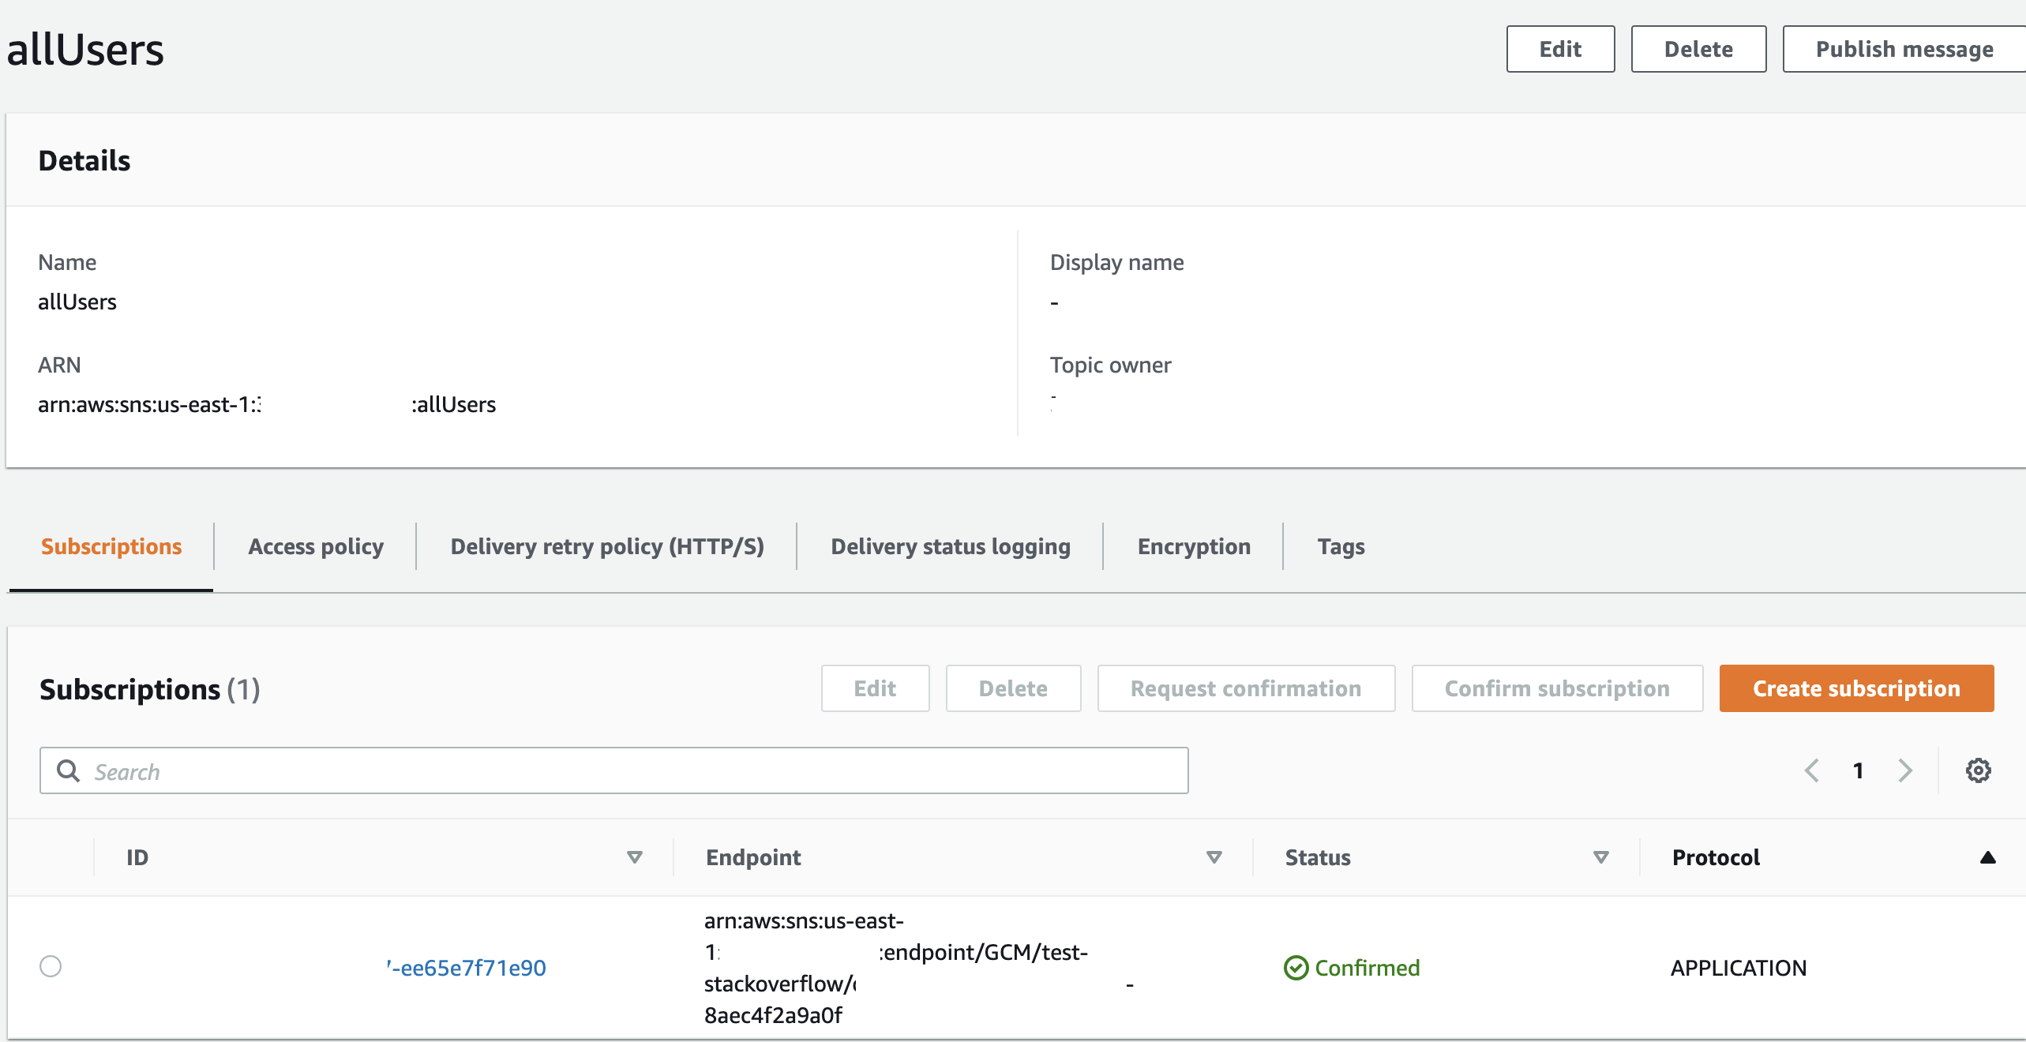Open the Delivery status logging tab
This screenshot has height=1042, width=2026.
pyautogui.click(x=951, y=546)
